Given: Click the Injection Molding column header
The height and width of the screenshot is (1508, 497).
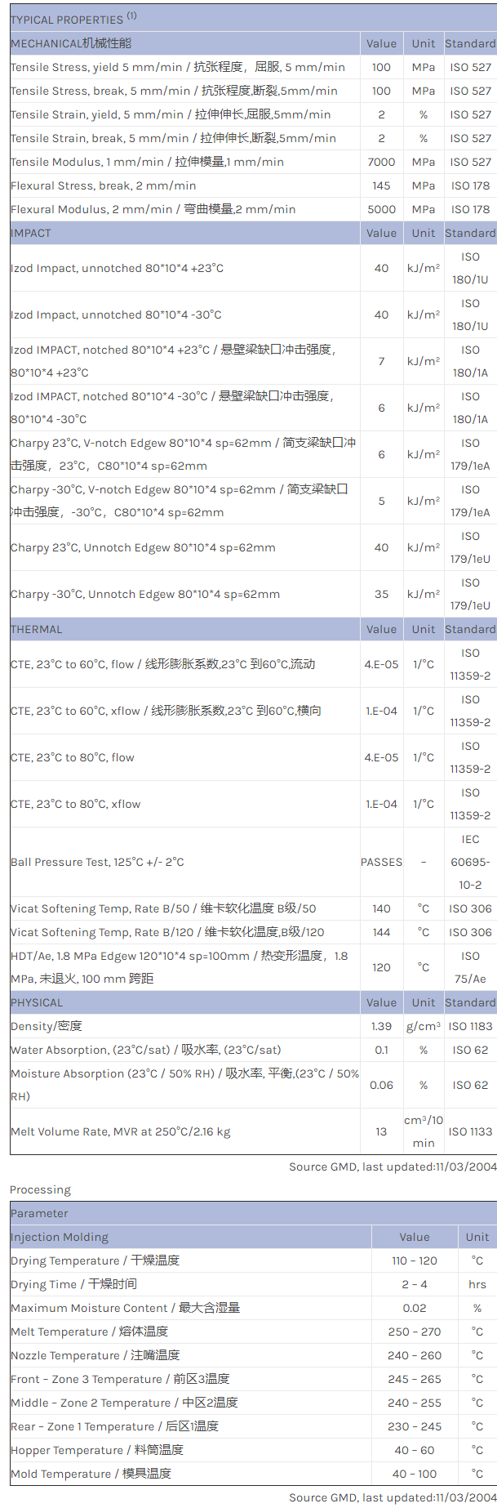Looking at the screenshot, I should coord(60,1237).
